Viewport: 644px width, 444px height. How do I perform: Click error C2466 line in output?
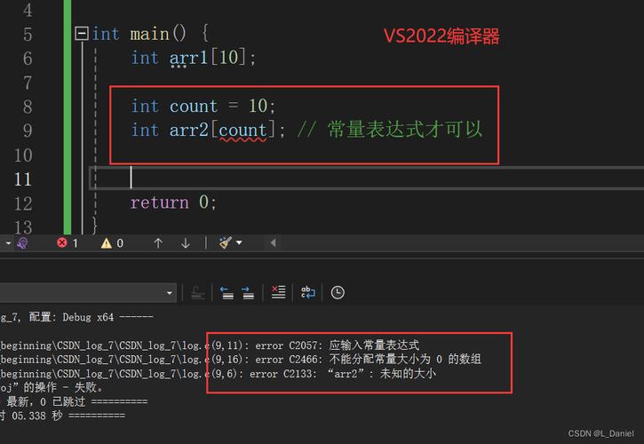point(241,360)
